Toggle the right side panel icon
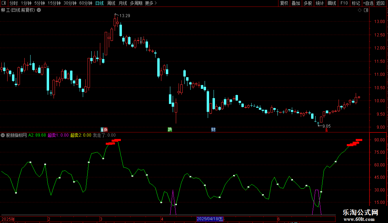Screen dimensions: 388x223 coord(366,10)
